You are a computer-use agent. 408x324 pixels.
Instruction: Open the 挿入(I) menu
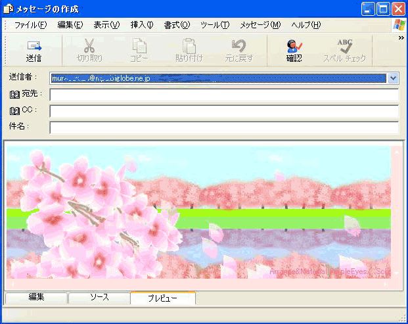click(x=141, y=25)
